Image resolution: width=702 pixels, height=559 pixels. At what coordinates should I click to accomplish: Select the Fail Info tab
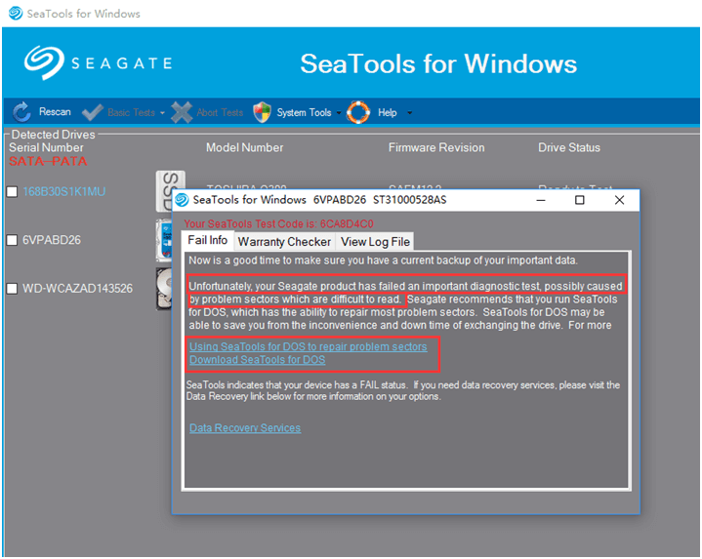point(207,240)
